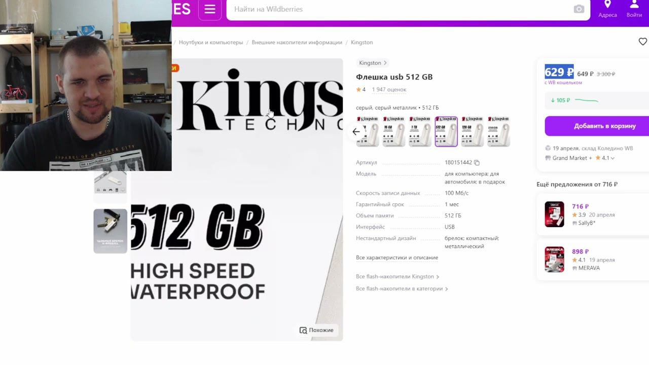649x365 pixels.
Task: Click the SallyB* seller name
Action: pos(587,223)
